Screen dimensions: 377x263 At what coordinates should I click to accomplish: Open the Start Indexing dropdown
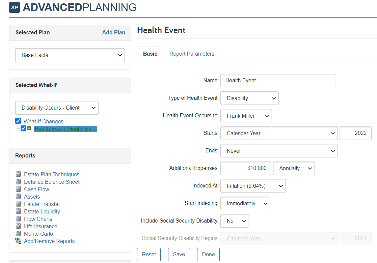click(245, 203)
